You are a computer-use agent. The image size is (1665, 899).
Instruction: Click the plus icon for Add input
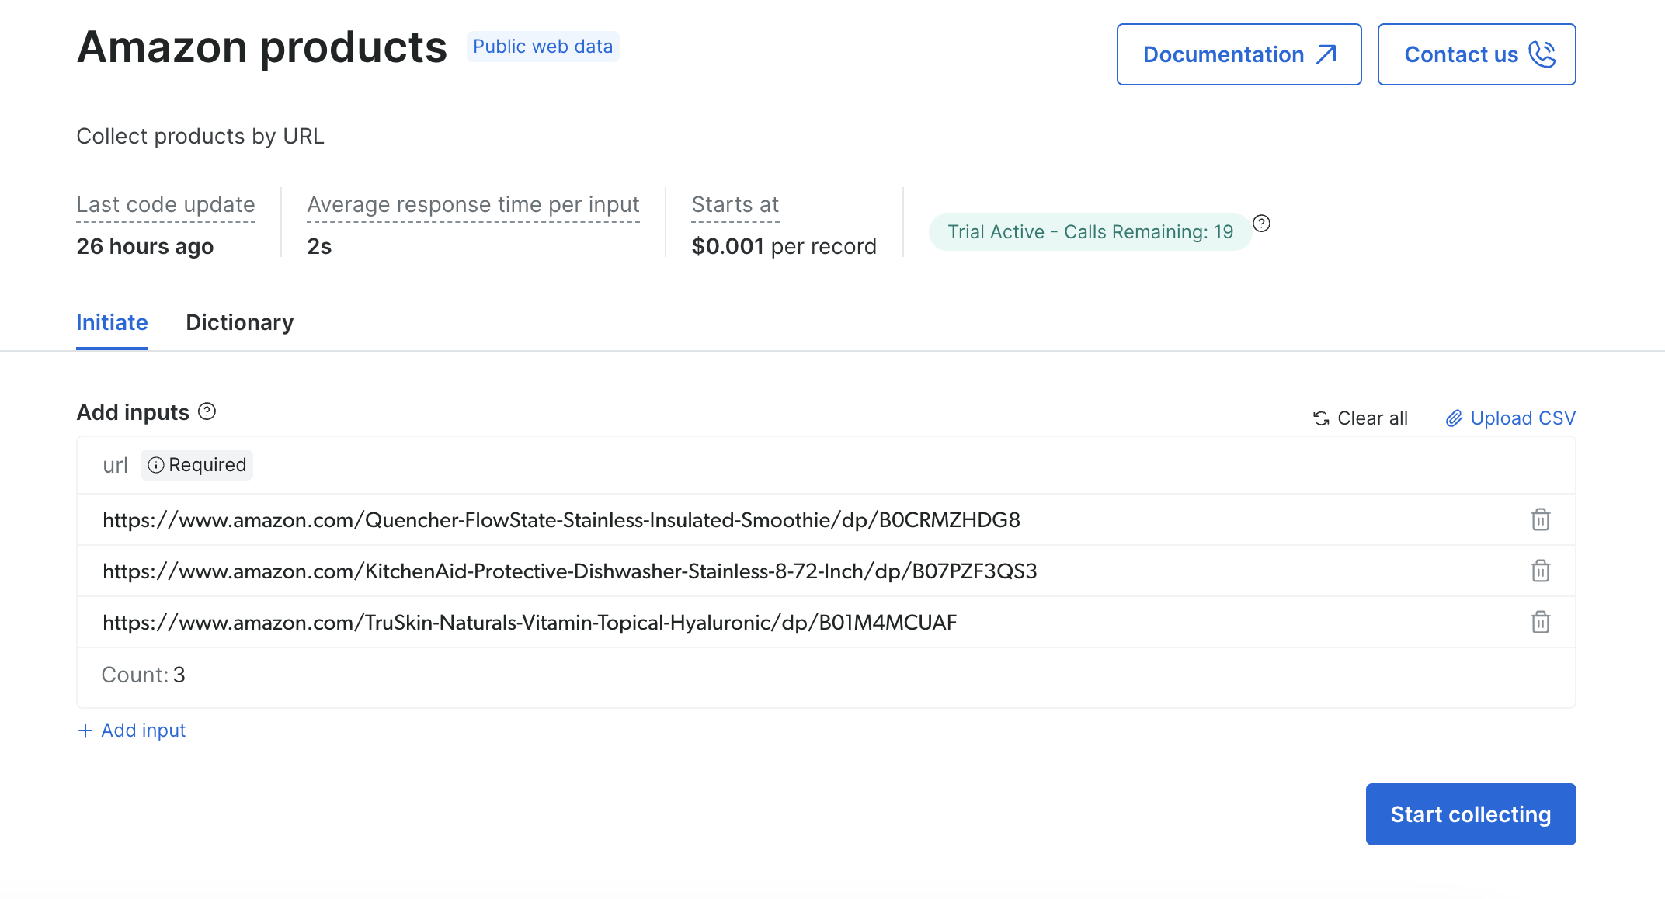click(85, 731)
